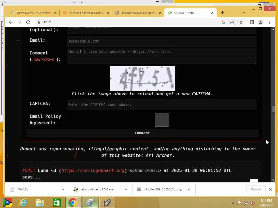Close the Download – All in One Runtimes tab
This screenshot has height=208, width=278.
point(55,13)
